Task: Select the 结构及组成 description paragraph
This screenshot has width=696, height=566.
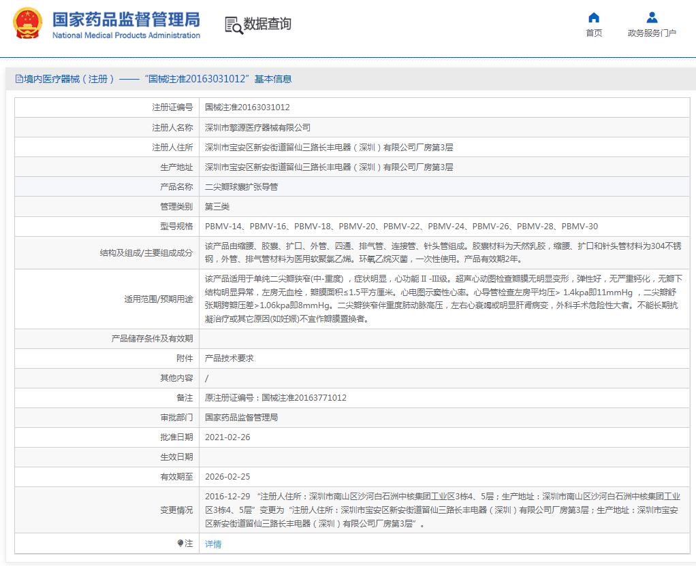Action: pos(443,252)
